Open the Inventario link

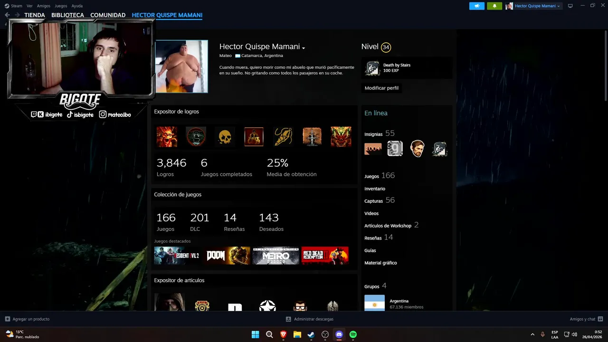click(375, 189)
